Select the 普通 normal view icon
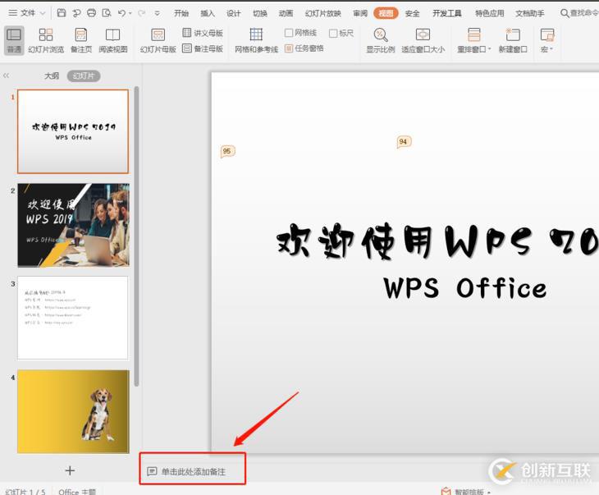 pos(14,40)
